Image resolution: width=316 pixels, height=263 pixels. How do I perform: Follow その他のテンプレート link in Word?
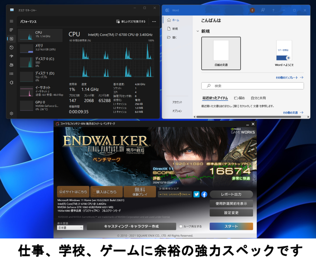click(x=289, y=78)
